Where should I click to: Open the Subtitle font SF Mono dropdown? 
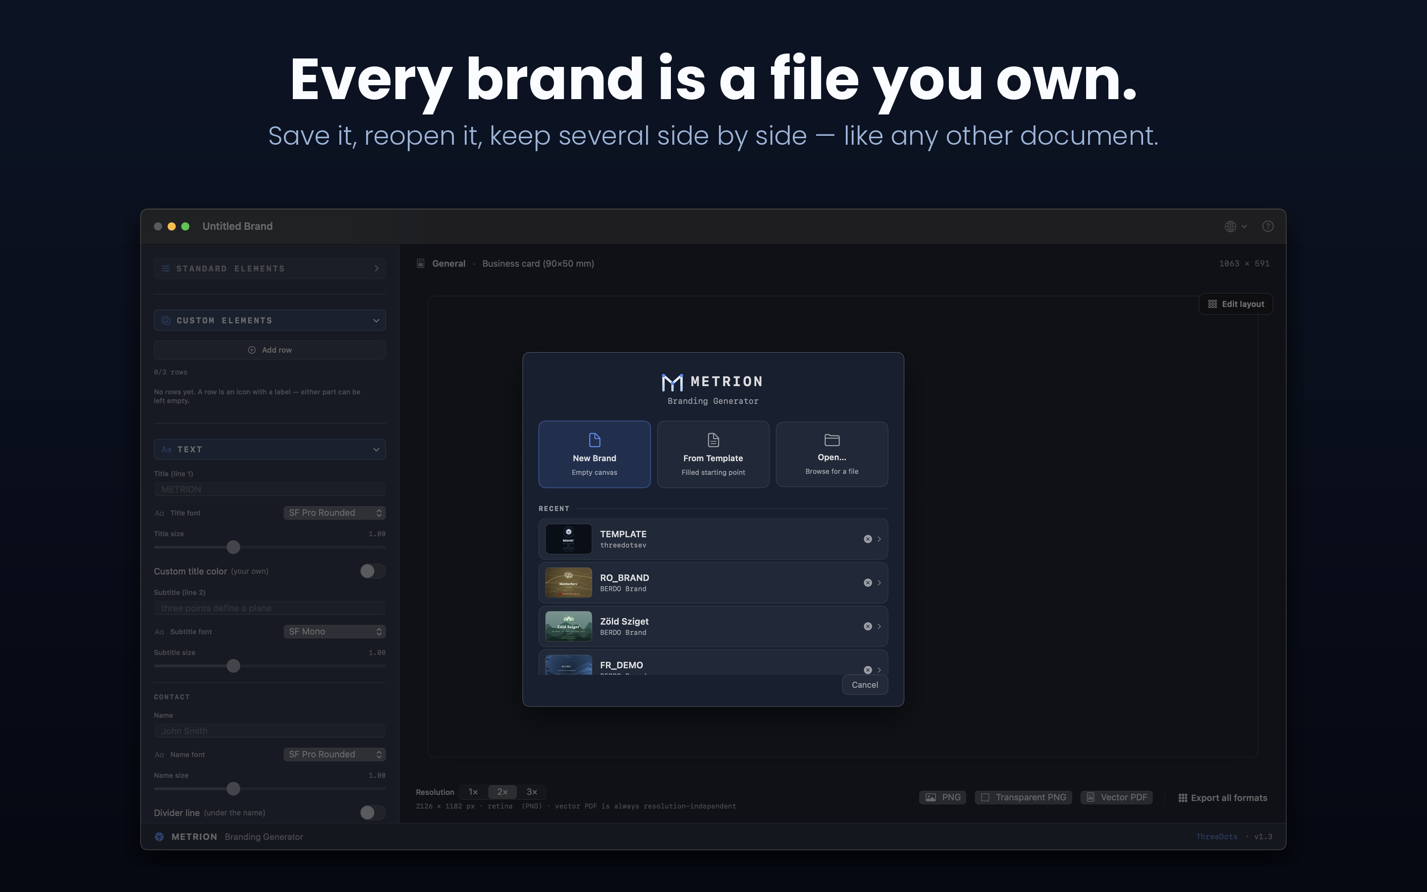[x=334, y=631]
